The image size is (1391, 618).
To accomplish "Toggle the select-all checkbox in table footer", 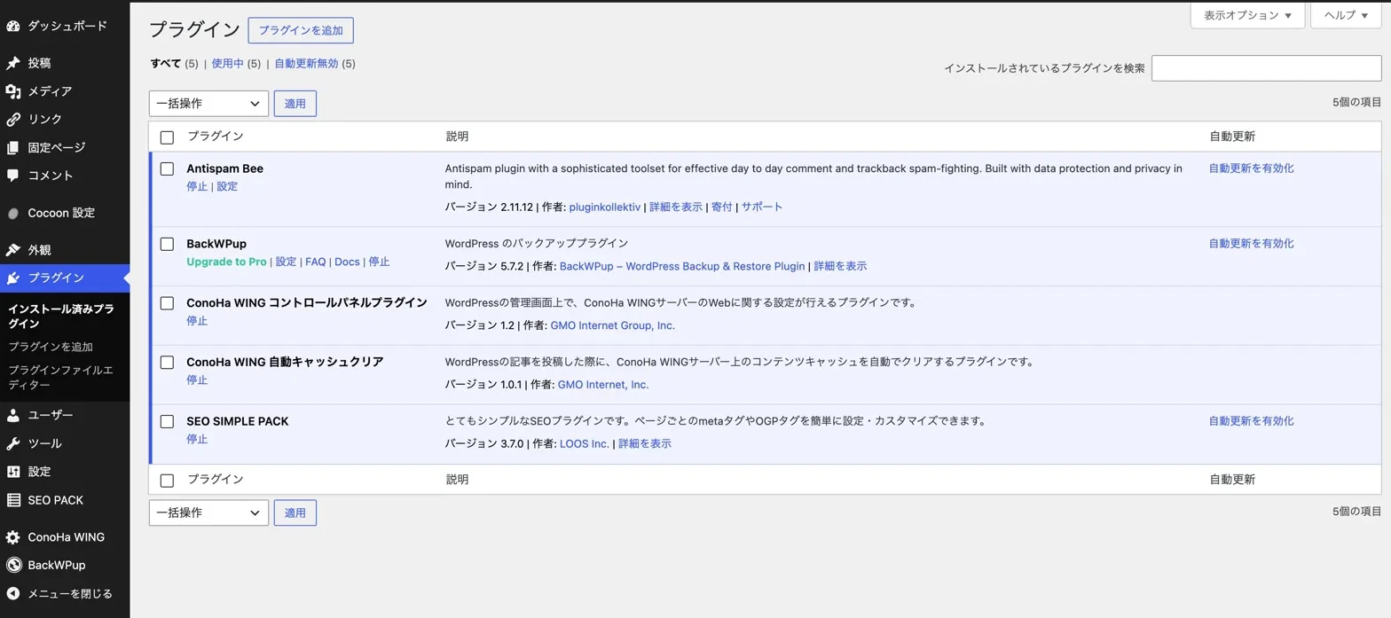I will click(x=167, y=481).
